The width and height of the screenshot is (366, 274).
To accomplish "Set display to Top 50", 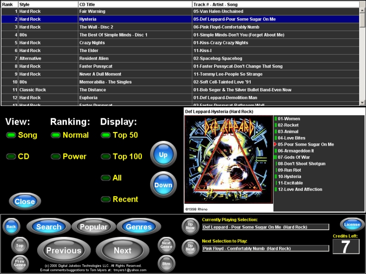I will [119, 135].
